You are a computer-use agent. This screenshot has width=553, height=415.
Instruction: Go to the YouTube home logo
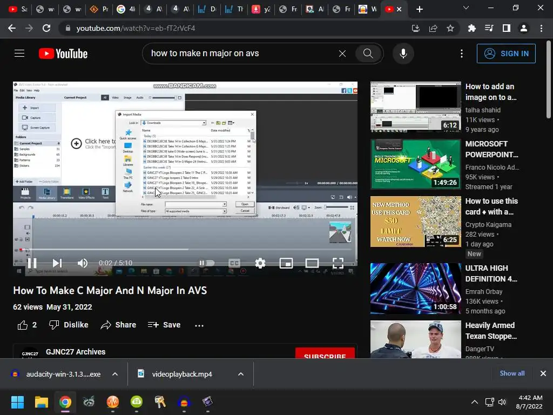tap(63, 53)
